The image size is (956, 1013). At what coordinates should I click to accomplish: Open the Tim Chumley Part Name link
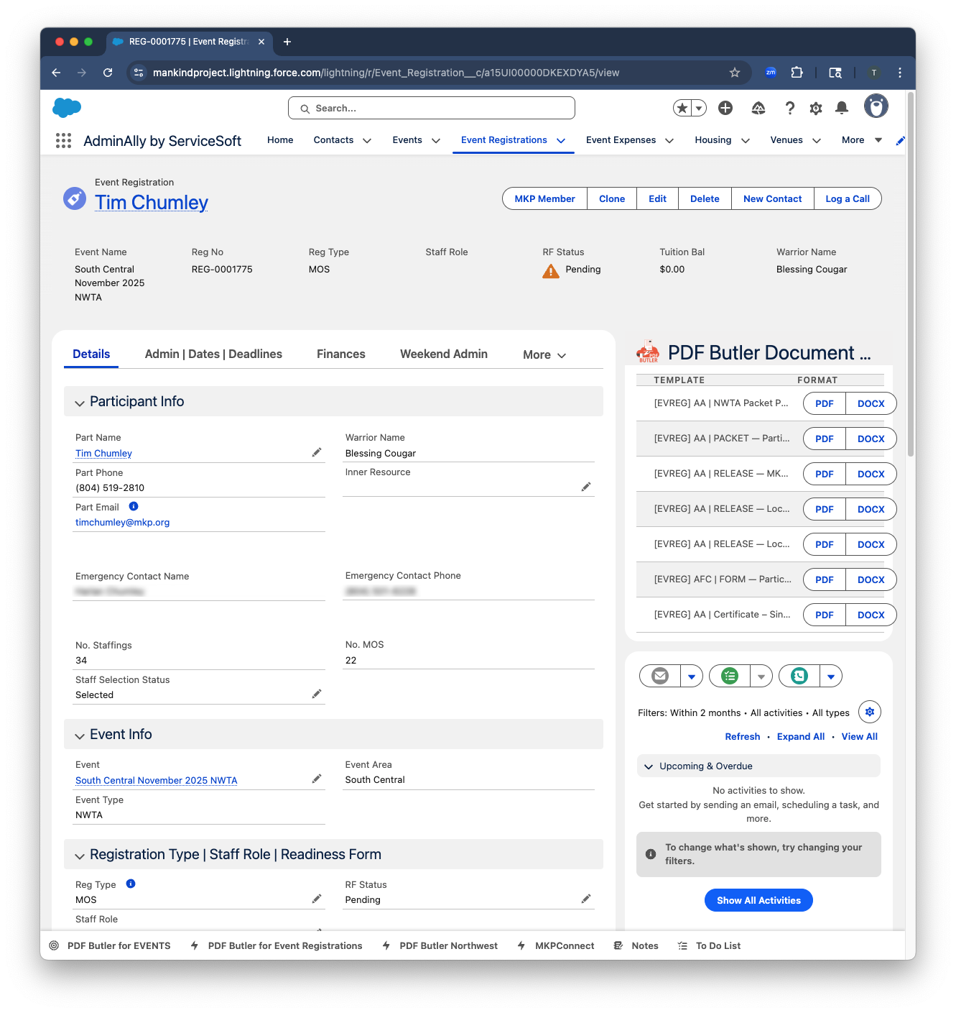(103, 453)
